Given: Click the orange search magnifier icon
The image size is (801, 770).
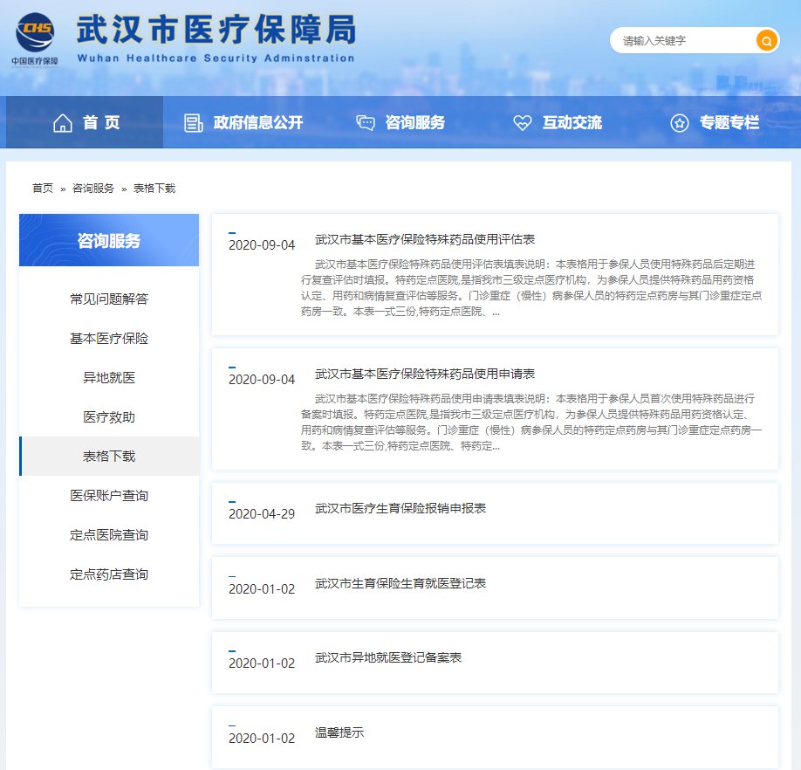Looking at the screenshot, I should pos(766,41).
